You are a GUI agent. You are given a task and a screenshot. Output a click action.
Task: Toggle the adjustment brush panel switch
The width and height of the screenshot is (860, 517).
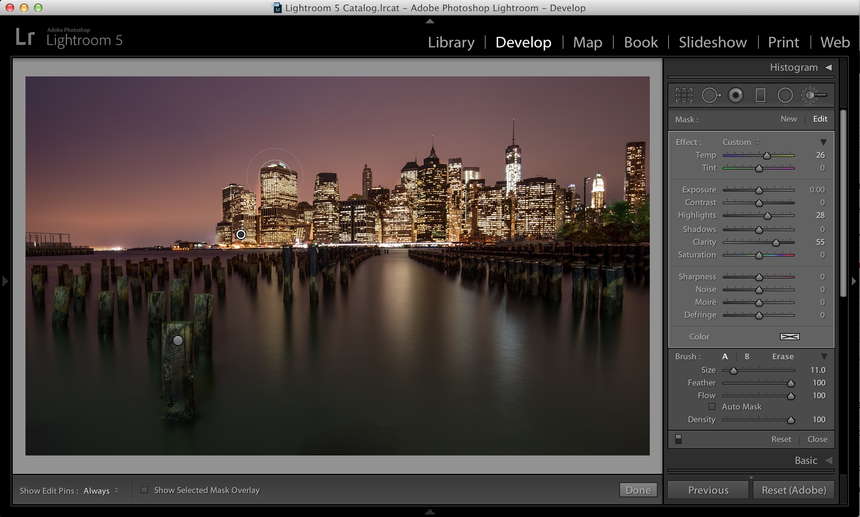coord(678,439)
